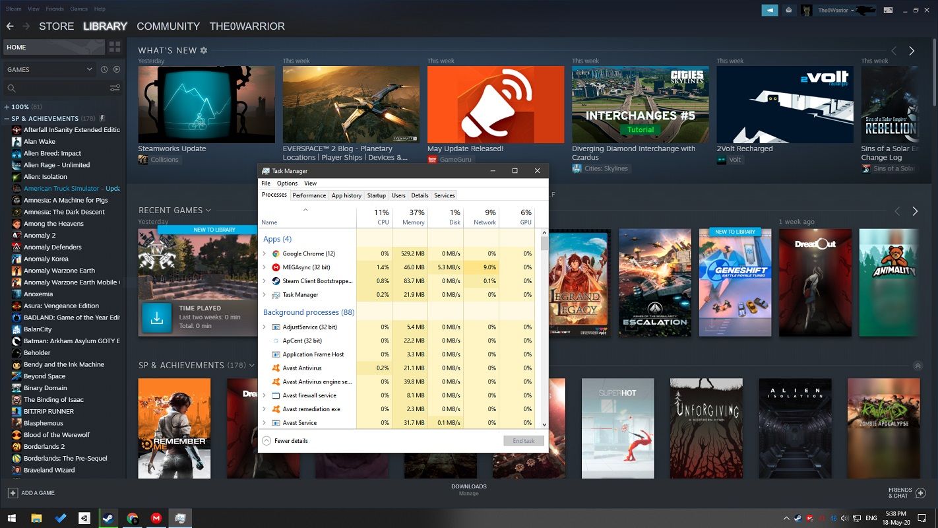This screenshot has width=938, height=528.
Task: Switch library to collections grid view
Action: tap(115, 47)
